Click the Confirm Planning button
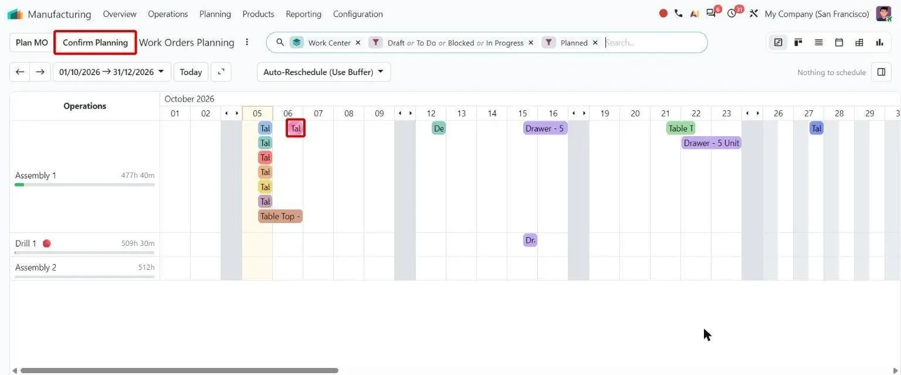 click(95, 42)
